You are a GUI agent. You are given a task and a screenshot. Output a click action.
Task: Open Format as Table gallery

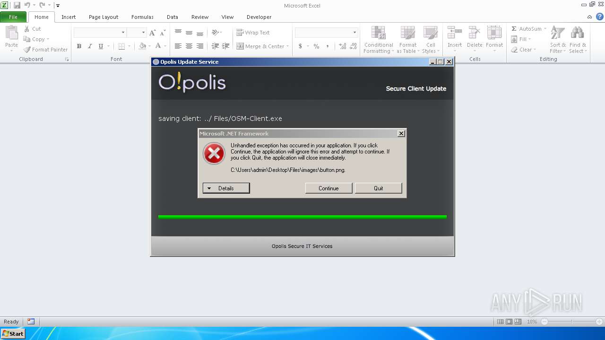[408, 40]
